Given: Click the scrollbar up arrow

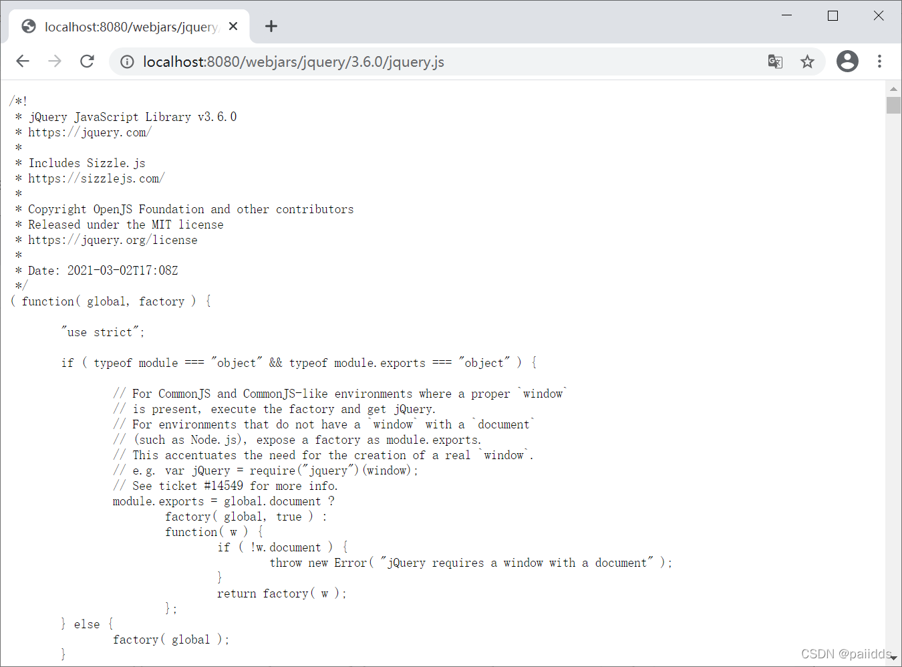Looking at the screenshot, I should 893,88.
